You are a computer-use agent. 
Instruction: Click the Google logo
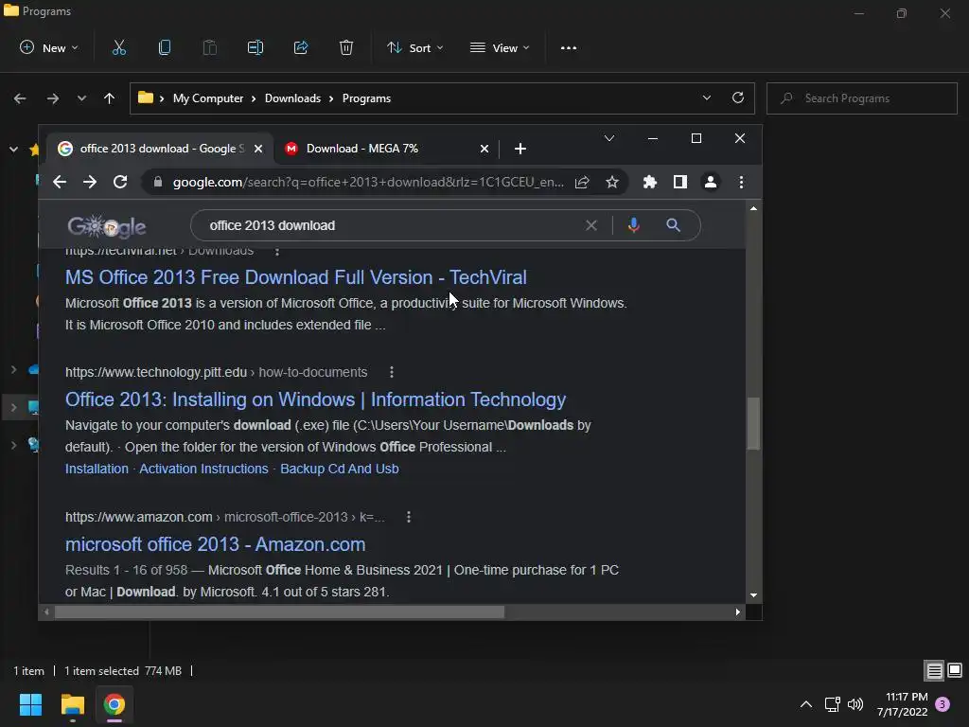106,227
